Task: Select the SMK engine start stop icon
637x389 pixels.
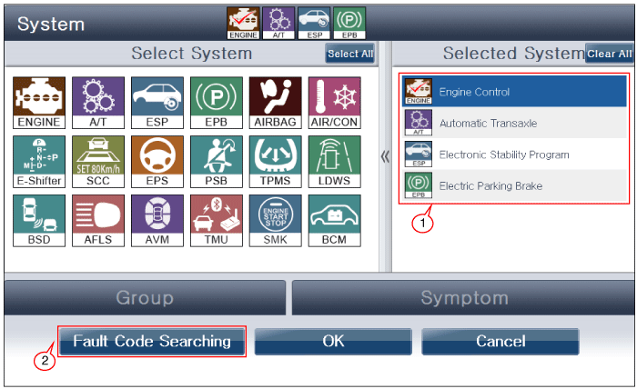Action: (x=276, y=221)
